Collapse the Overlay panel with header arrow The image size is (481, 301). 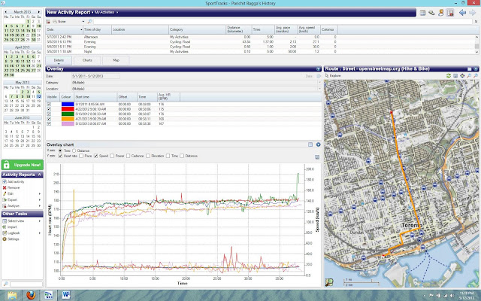coord(319,69)
